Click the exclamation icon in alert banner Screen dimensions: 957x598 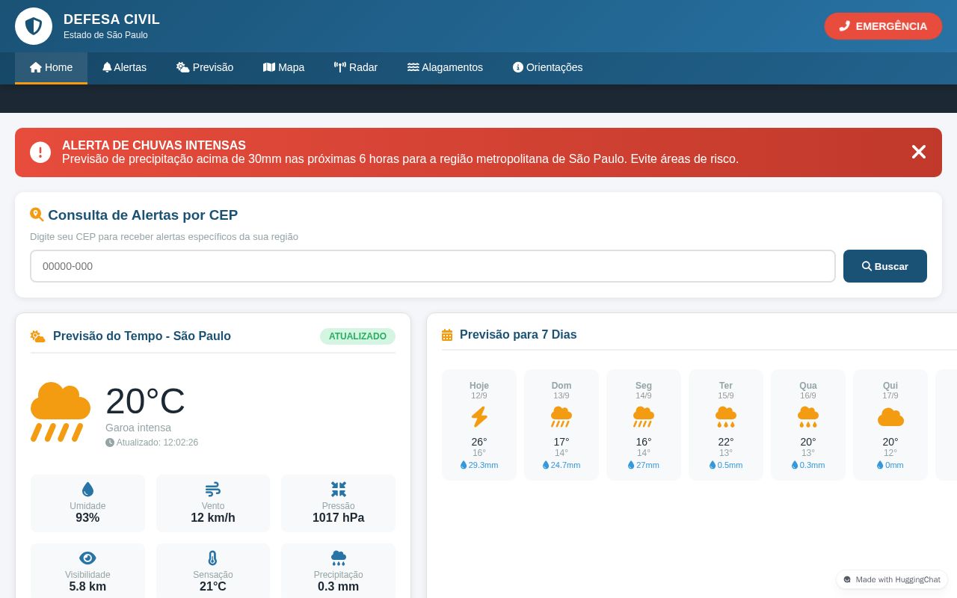tap(40, 152)
